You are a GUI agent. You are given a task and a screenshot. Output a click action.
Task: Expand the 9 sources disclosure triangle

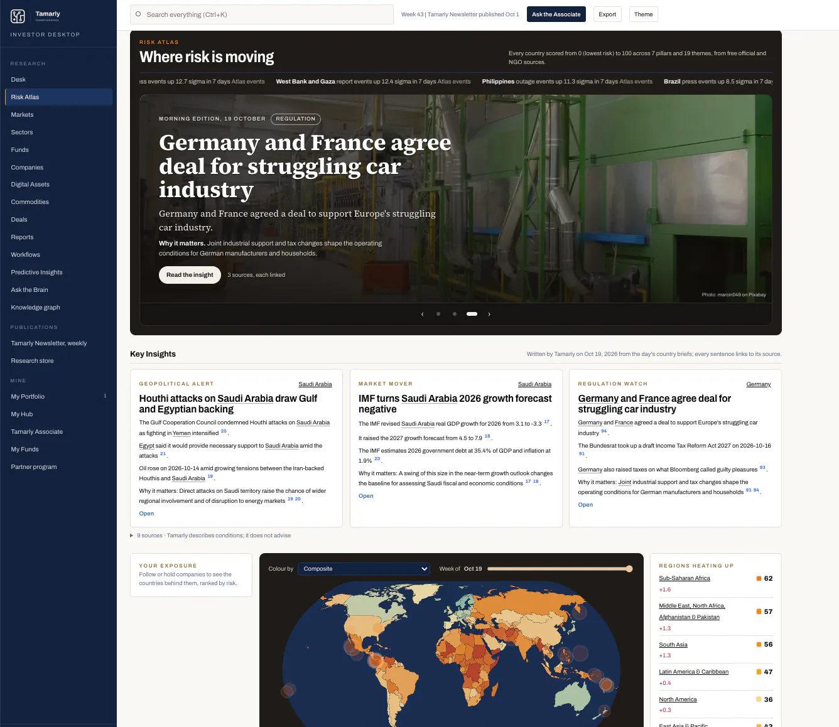(132, 536)
